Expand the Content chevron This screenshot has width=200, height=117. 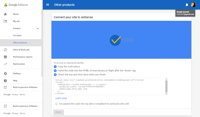coord(38,28)
